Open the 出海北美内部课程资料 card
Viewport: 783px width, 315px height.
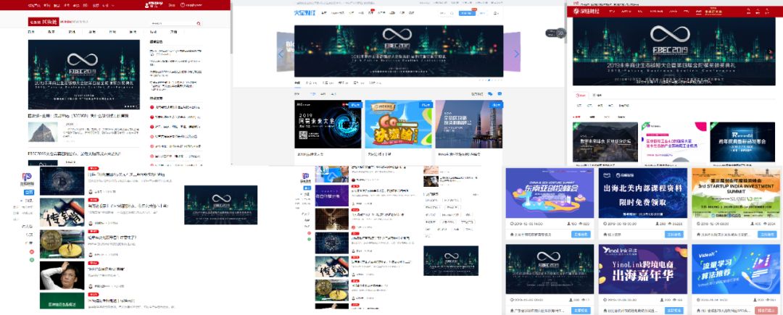pyautogui.click(x=642, y=191)
